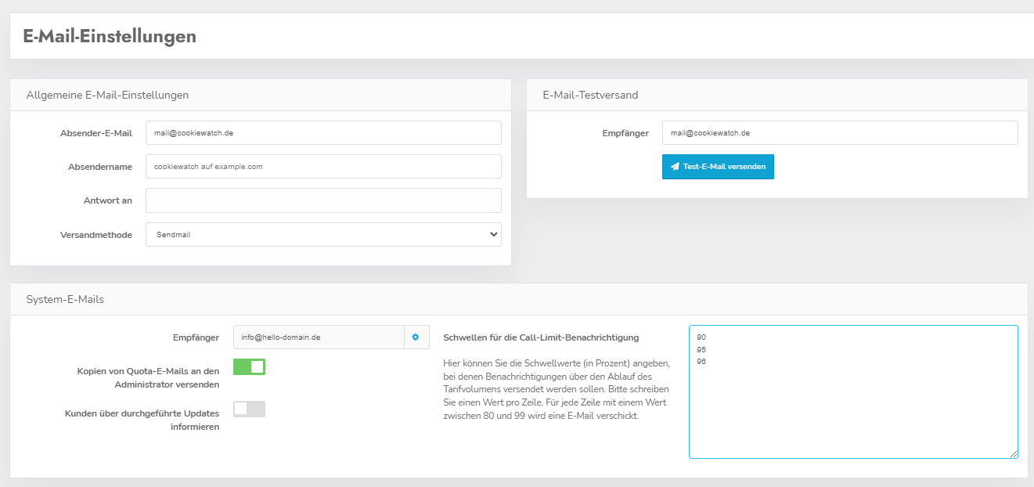
Task: Click the resize handle of the thresholds textarea
Action: click(x=1014, y=453)
